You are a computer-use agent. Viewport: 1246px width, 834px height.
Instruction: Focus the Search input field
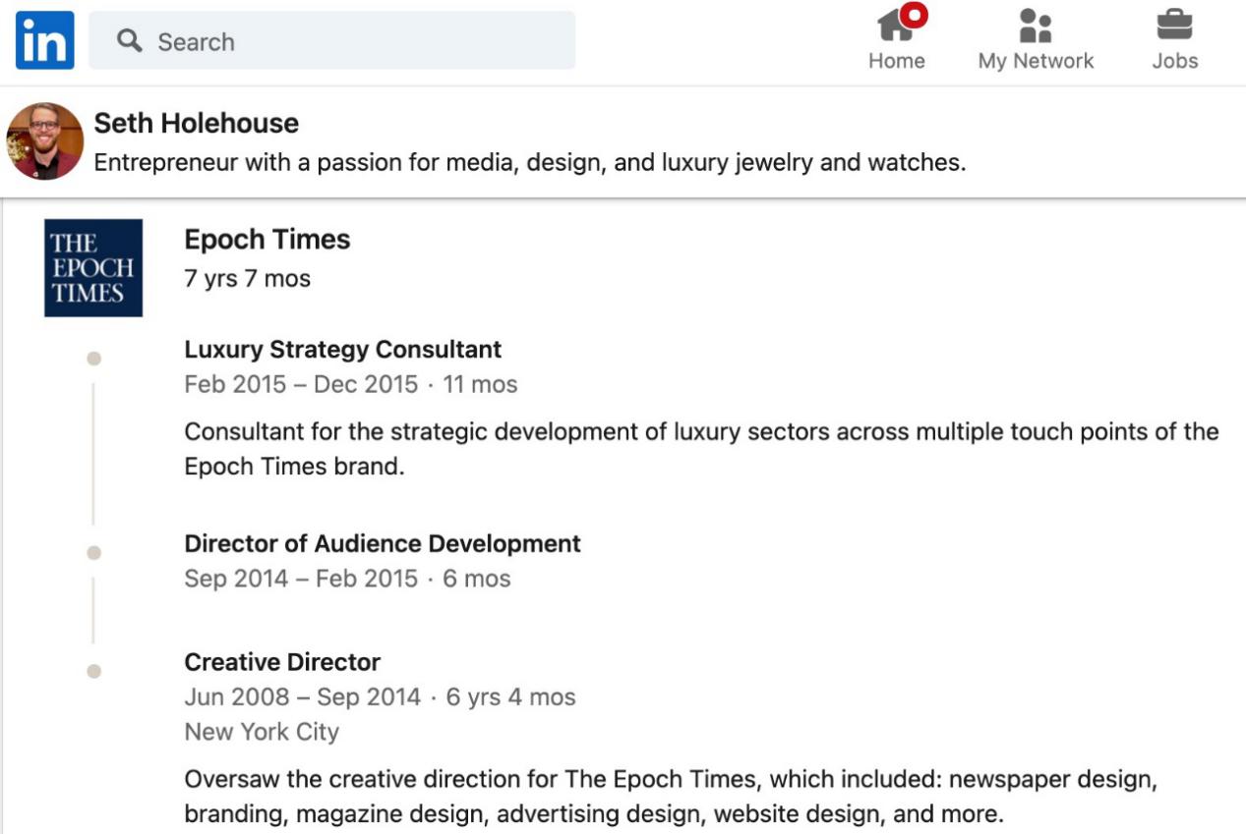(x=331, y=40)
